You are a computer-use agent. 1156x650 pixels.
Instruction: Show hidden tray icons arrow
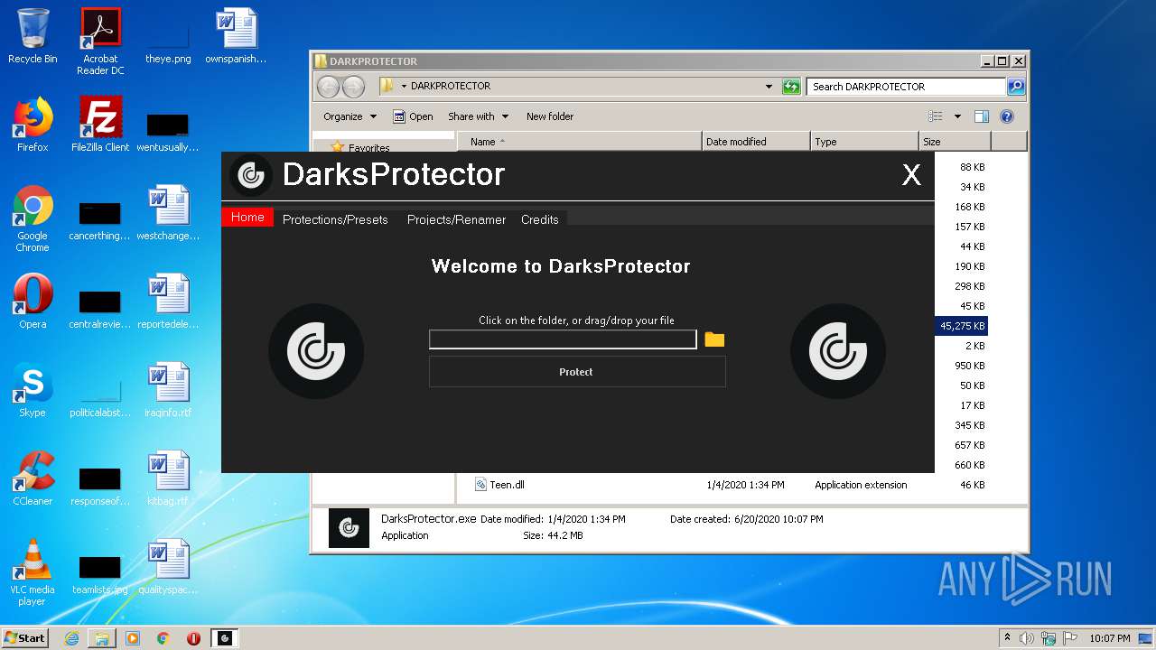tap(1007, 638)
